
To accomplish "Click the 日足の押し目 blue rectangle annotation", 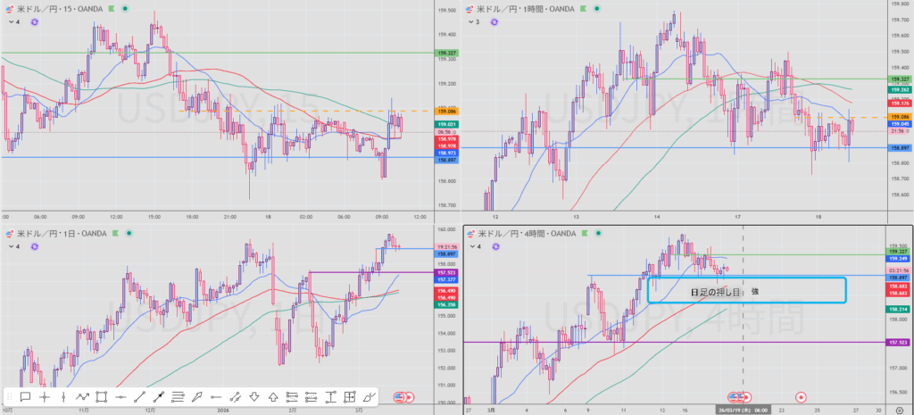I will coord(745,290).
